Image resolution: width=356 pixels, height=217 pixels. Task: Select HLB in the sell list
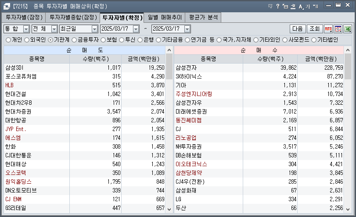tap(84, 85)
